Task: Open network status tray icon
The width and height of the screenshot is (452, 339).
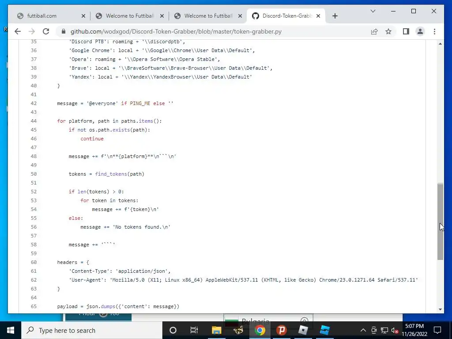Action: click(x=384, y=330)
